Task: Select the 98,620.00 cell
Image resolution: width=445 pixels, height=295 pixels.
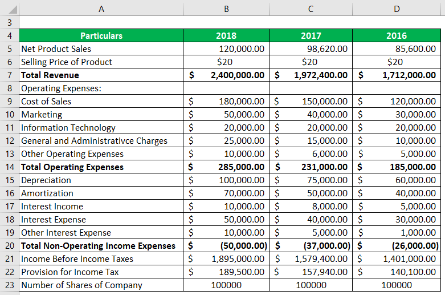Action: [311, 49]
